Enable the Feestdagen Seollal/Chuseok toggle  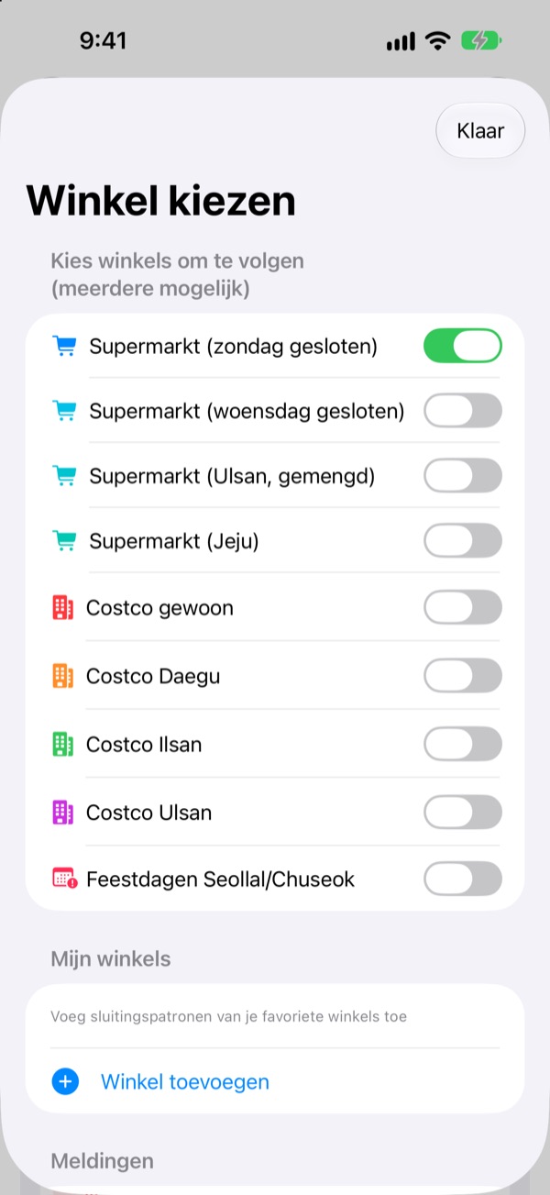(463, 879)
